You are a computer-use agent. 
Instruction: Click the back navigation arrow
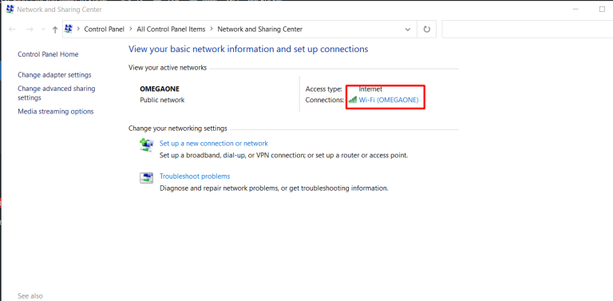click(12, 30)
